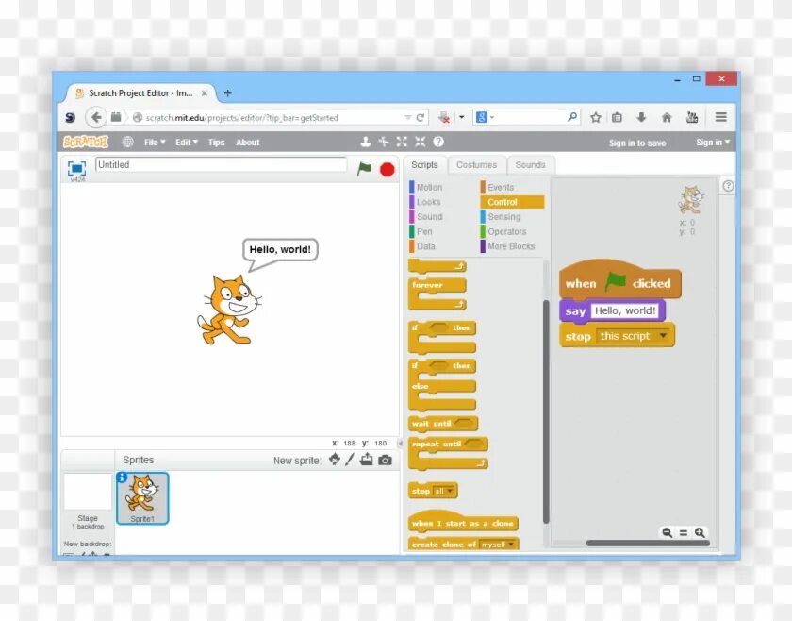792x621 pixels.
Task: Open the language globe menu
Action: pos(128,143)
